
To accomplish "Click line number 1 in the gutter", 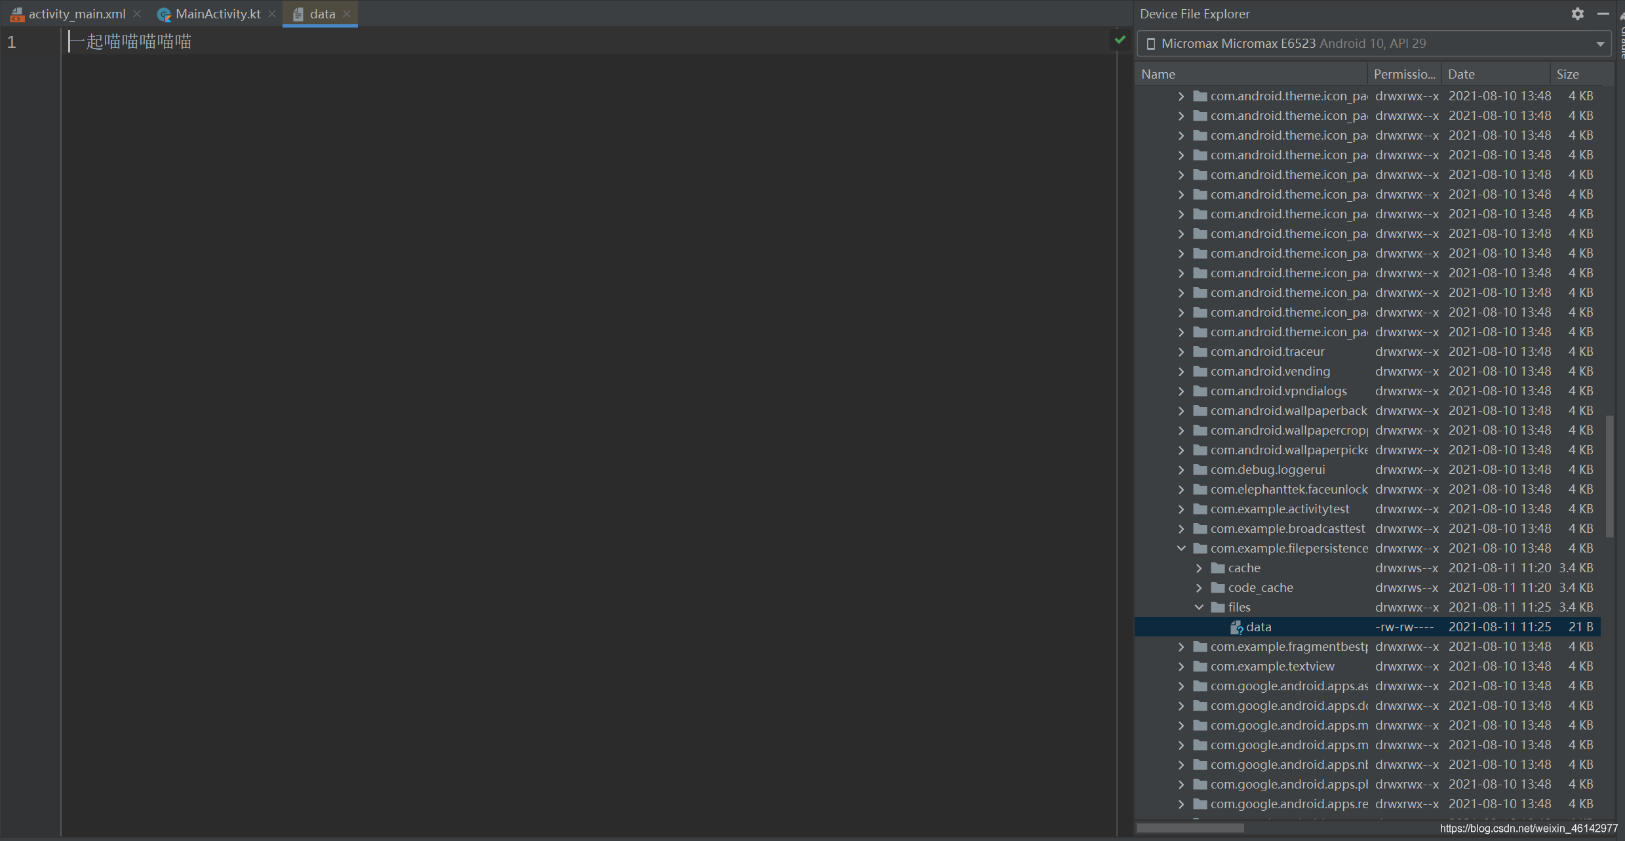I will click(11, 42).
